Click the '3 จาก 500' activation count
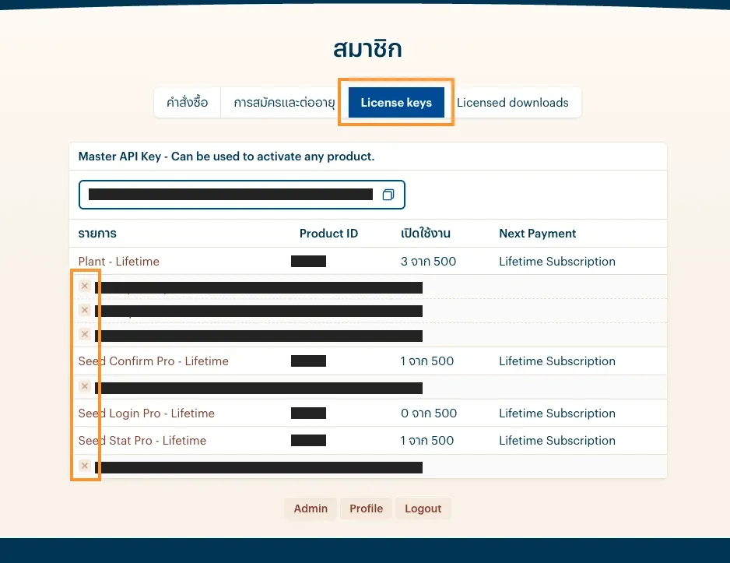 coord(428,261)
